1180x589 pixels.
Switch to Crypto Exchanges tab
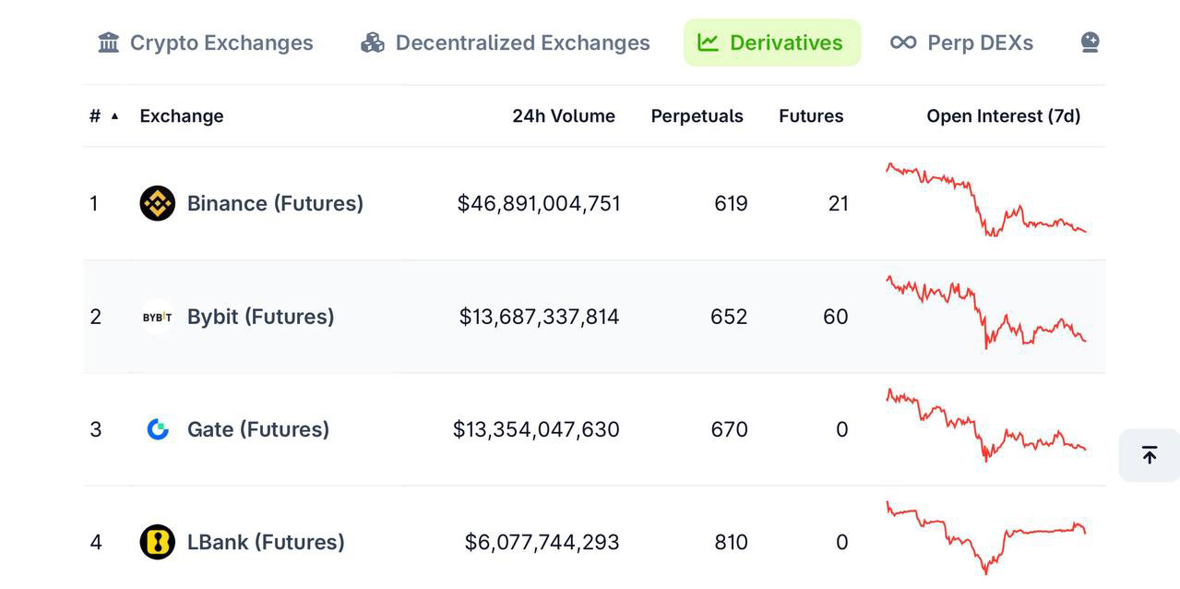(221, 42)
